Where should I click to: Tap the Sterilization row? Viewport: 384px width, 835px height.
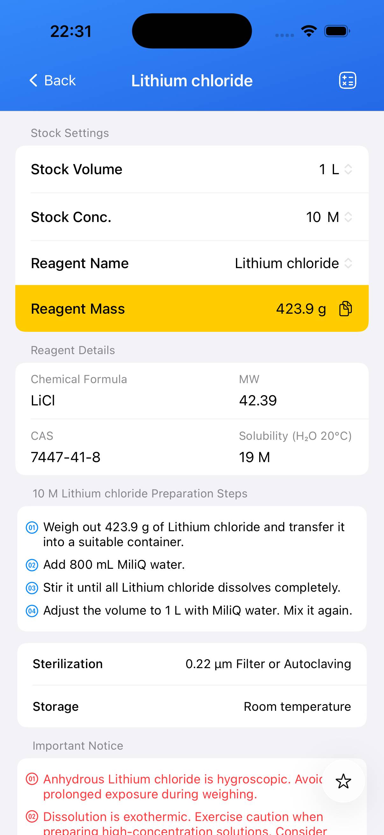[192, 664]
